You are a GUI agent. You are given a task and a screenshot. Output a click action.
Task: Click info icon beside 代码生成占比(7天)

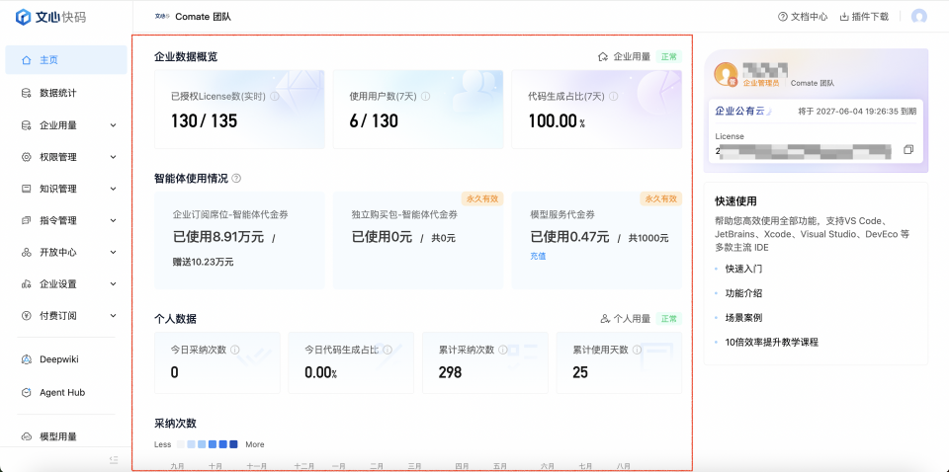614,96
